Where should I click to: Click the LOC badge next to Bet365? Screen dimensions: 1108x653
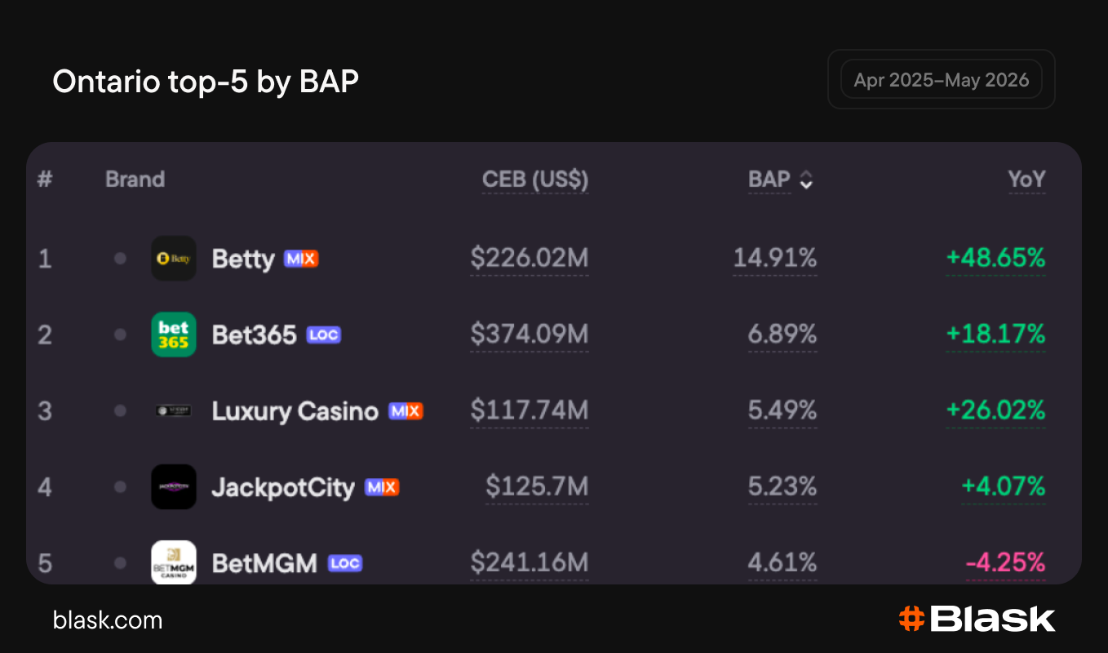324,335
